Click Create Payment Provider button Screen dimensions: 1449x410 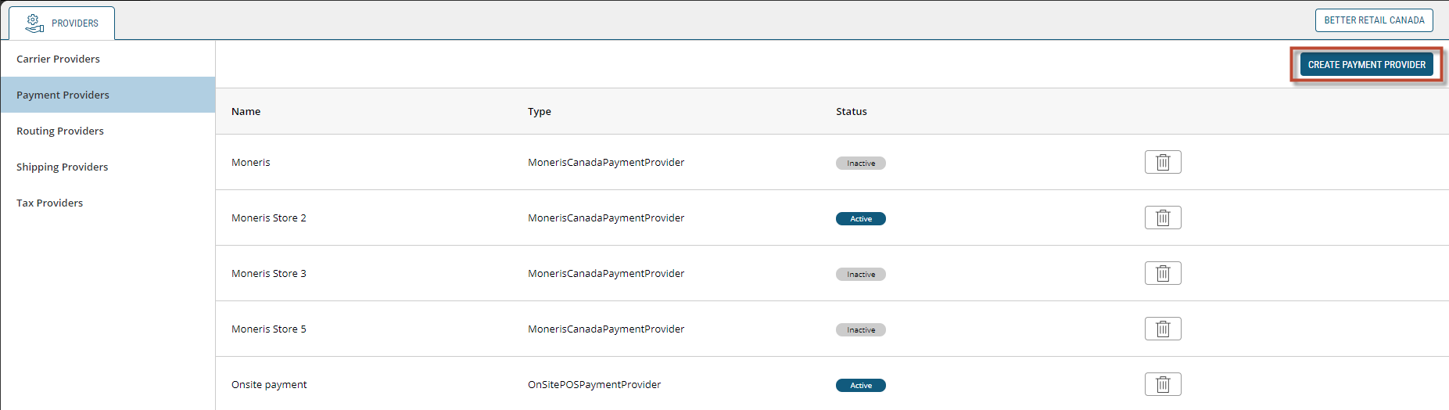click(x=1366, y=65)
